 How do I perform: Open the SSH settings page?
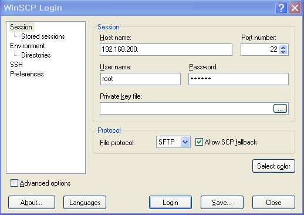point(16,65)
